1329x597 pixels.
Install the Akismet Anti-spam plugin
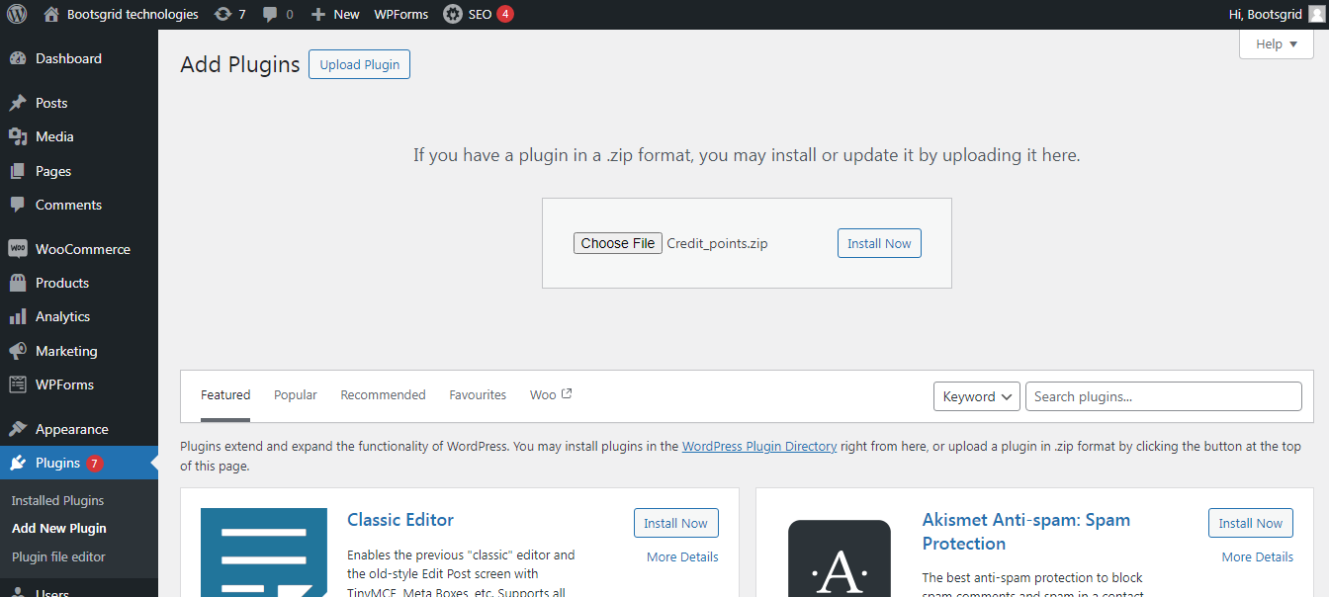pyautogui.click(x=1251, y=523)
